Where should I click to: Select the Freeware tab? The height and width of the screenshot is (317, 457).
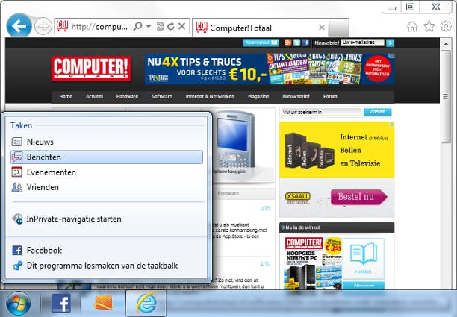(x=228, y=193)
